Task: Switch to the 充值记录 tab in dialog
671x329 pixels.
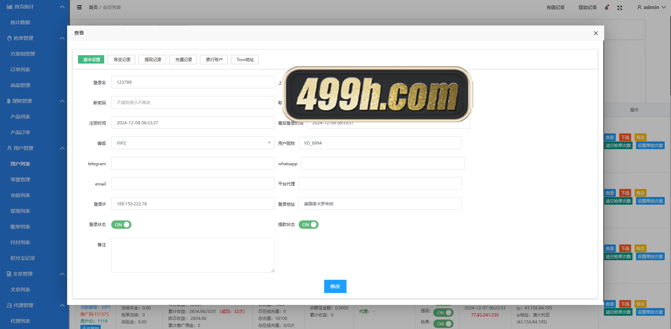Action: (184, 60)
